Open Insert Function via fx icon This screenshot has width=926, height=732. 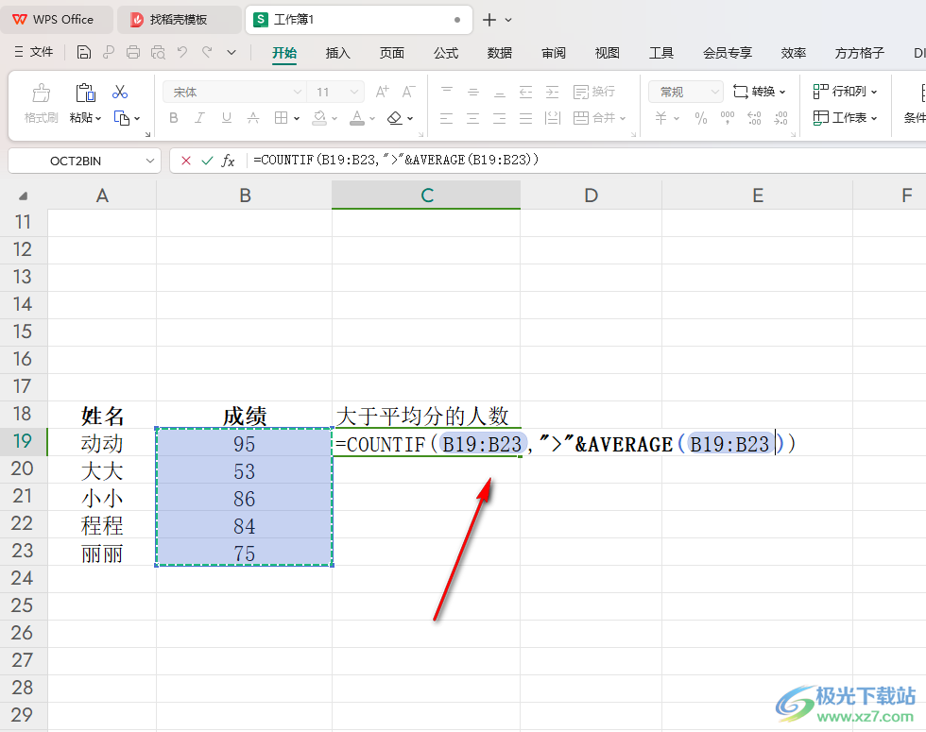point(228,161)
